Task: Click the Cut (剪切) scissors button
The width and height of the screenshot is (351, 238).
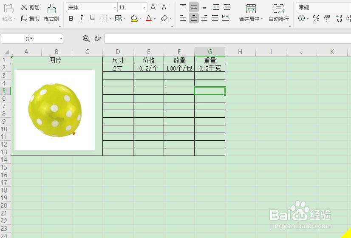Action: click(x=30, y=7)
